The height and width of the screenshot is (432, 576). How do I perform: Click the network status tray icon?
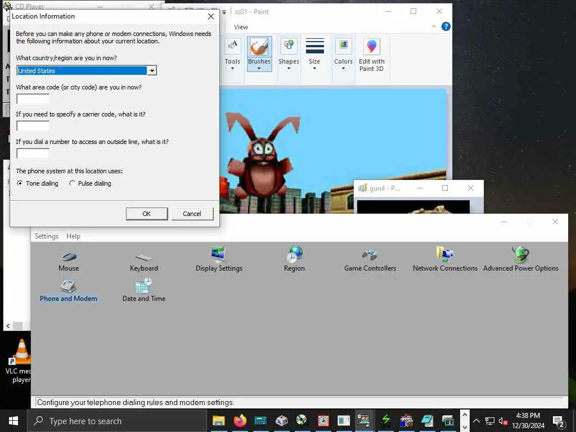(490, 421)
